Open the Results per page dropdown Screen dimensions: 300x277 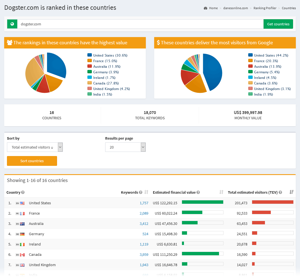coord(125,147)
